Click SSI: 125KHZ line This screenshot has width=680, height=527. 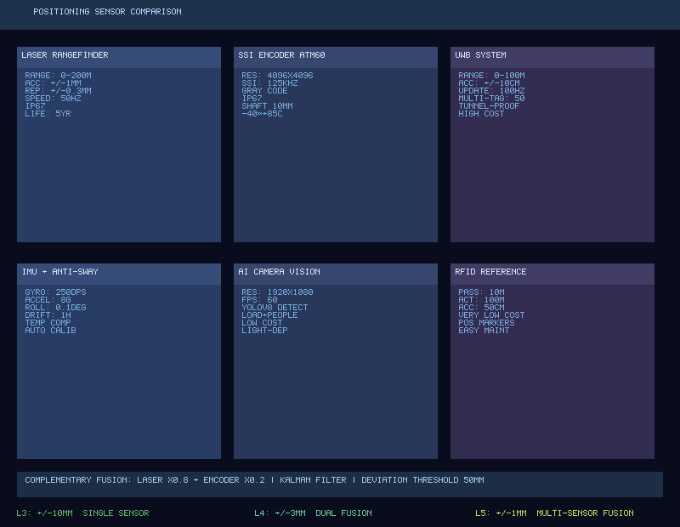[269, 82]
